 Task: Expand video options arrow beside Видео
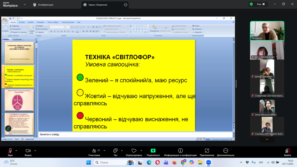(x=35, y=150)
